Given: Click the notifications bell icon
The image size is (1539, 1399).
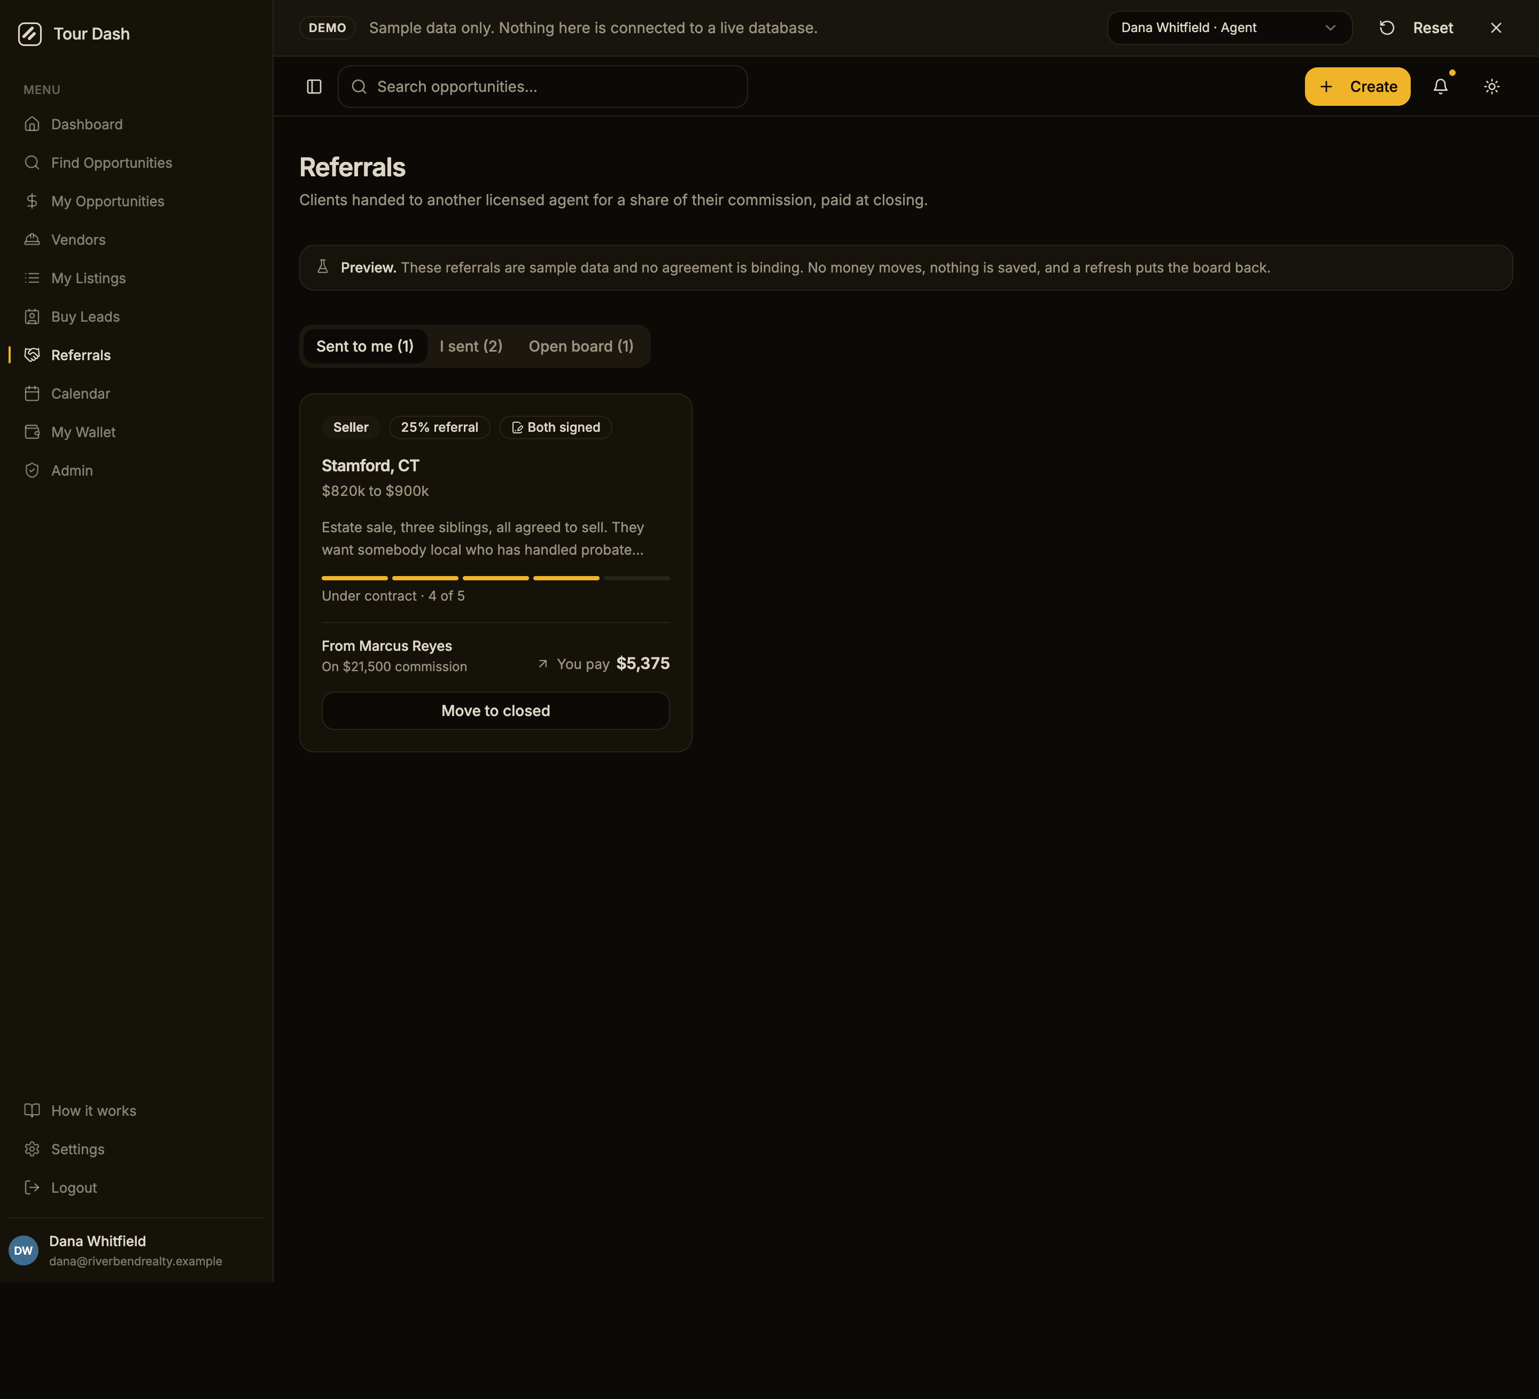Looking at the screenshot, I should tap(1440, 86).
